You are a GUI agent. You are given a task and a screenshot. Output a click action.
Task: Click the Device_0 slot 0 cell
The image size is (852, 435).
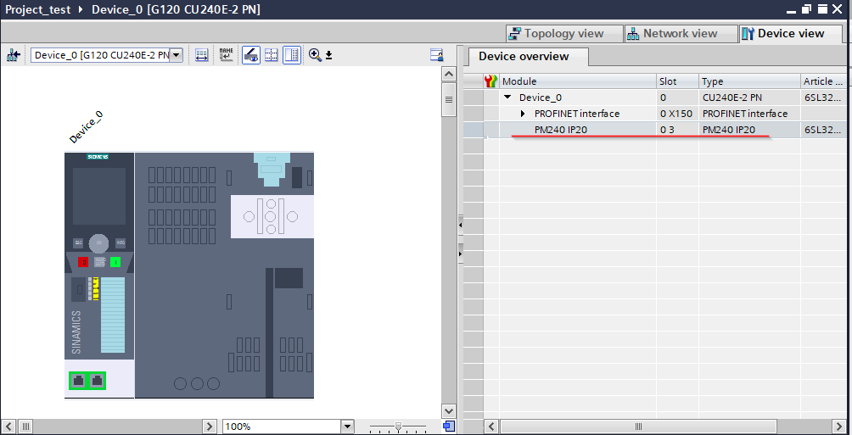point(677,98)
